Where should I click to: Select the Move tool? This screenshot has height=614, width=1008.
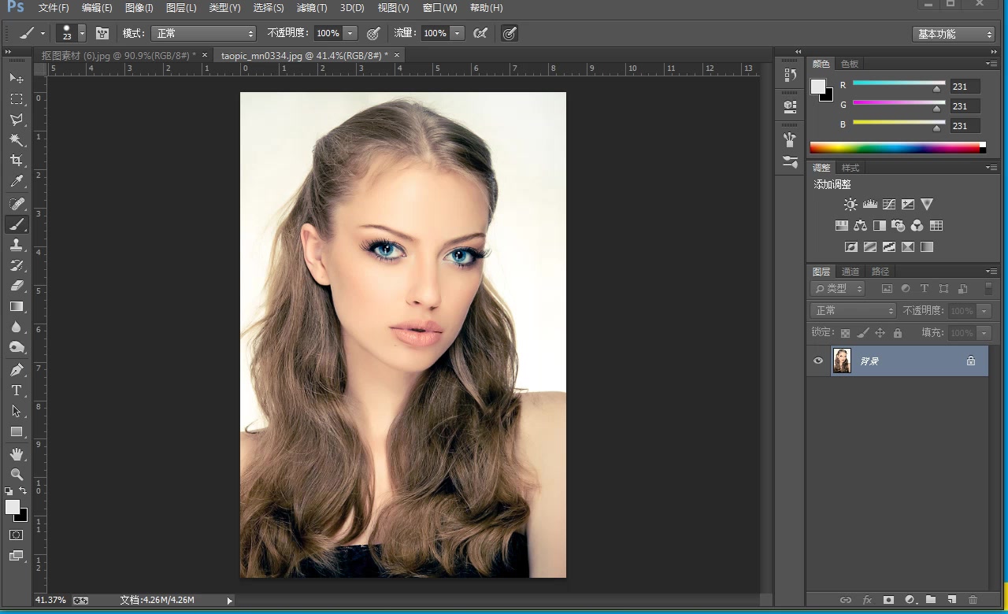pos(17,78)
